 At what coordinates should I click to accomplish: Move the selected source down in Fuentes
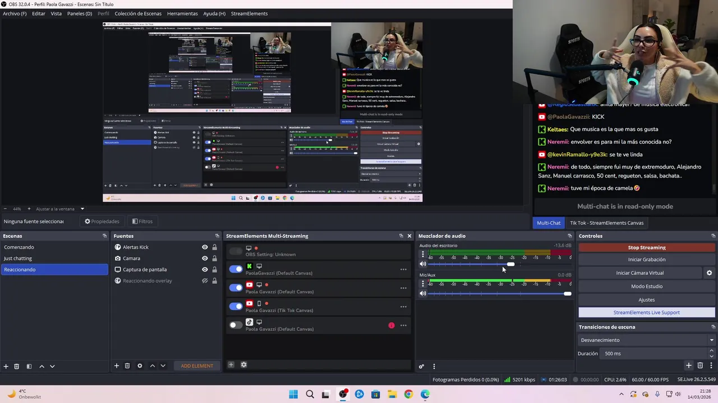163,365
